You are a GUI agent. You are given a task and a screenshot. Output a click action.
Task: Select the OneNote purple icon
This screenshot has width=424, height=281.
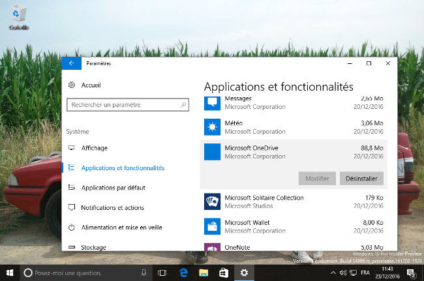pos(212,247)
